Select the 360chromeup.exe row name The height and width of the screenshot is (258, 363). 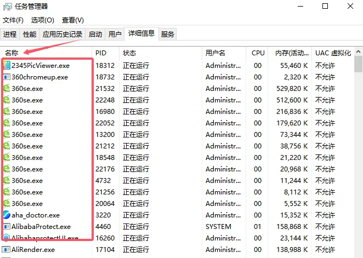coord(40,77)
